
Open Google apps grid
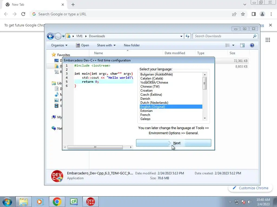(268, 40)
